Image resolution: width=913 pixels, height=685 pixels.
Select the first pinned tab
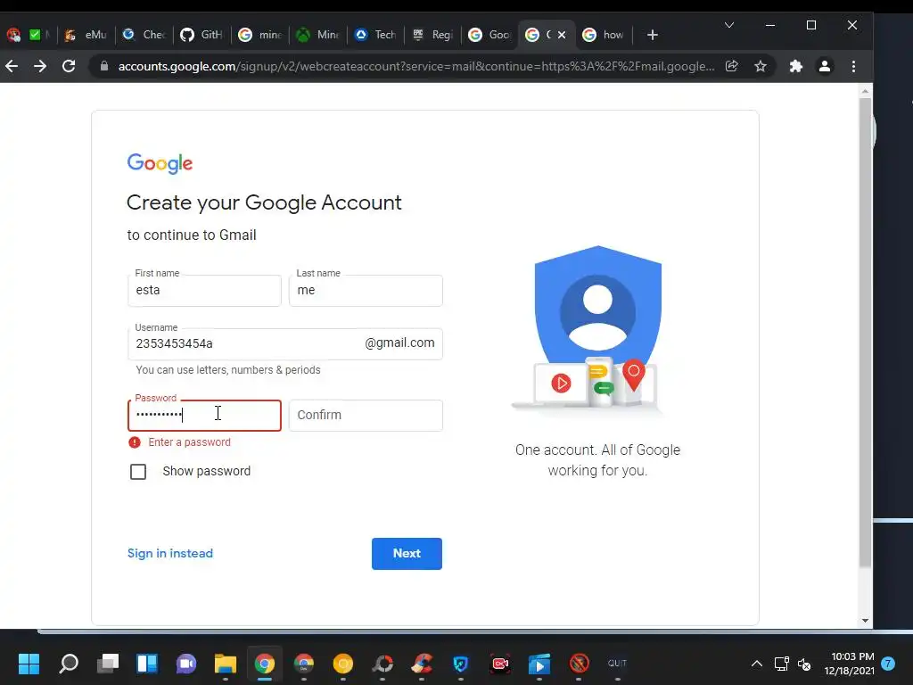13,35
